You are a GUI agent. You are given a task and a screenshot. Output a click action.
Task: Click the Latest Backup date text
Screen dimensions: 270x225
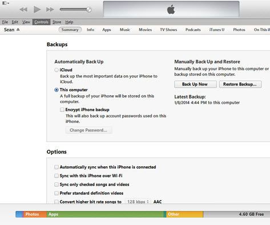click(207, 103)
